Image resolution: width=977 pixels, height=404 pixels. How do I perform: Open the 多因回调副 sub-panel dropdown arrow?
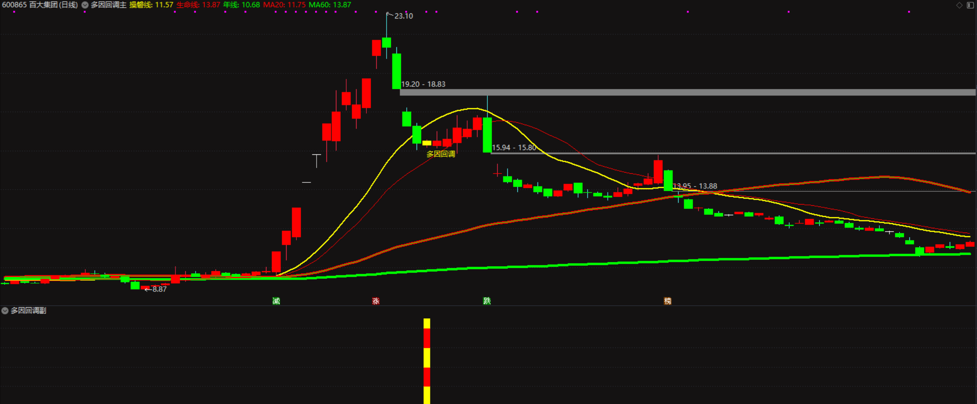click(x=5, y=311)
